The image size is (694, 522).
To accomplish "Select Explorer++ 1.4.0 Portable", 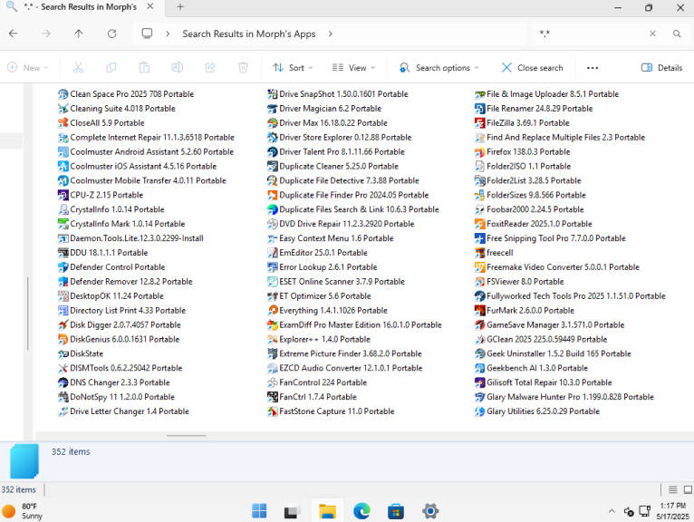I will (x=319, y=339).
